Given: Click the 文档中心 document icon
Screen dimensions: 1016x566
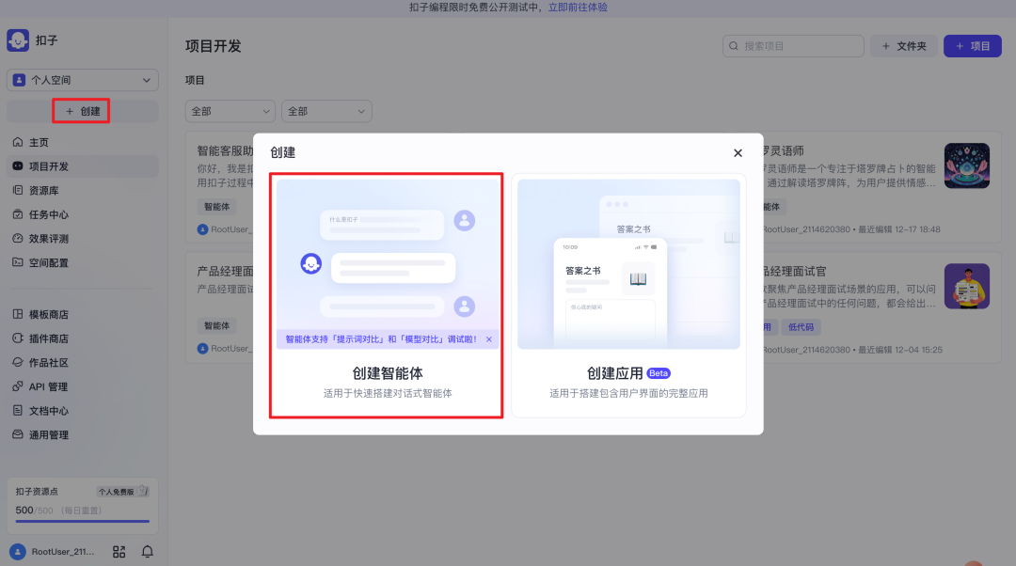Looking at the screenshot, I should (x=18, y=411).
